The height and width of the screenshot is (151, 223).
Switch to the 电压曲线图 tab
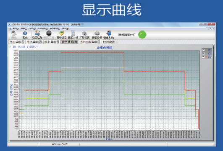[17, 42]
